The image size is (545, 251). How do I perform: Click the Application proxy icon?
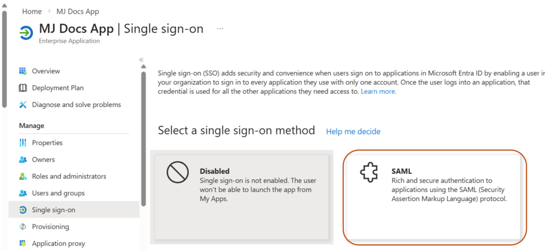click(x=23, y=244)
